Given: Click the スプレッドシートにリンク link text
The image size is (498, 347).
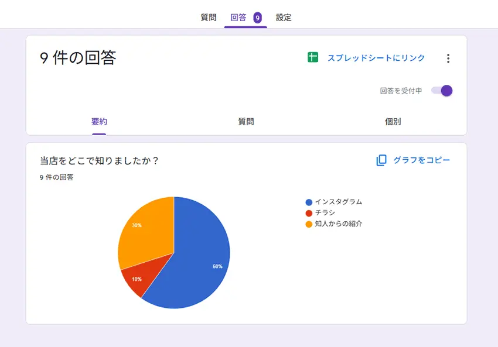Looking at the screenshot, I should pos(376,58).
